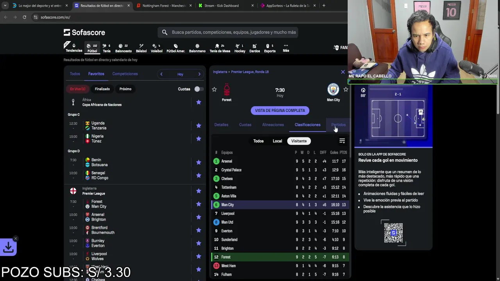Viewport: 500px width, 281px height.
Task: Close the match details panel
Action: click(x=343, y=72)
